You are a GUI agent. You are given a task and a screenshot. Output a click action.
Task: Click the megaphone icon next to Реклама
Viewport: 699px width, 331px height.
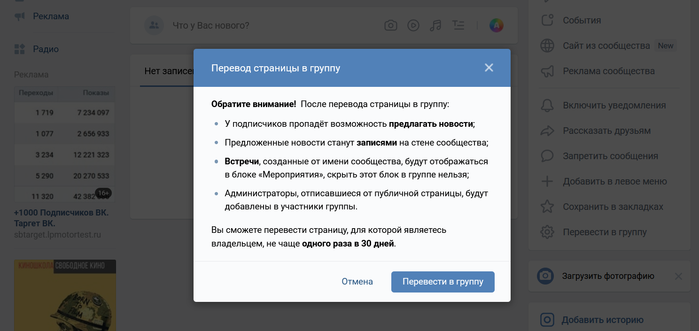point(20,16)
